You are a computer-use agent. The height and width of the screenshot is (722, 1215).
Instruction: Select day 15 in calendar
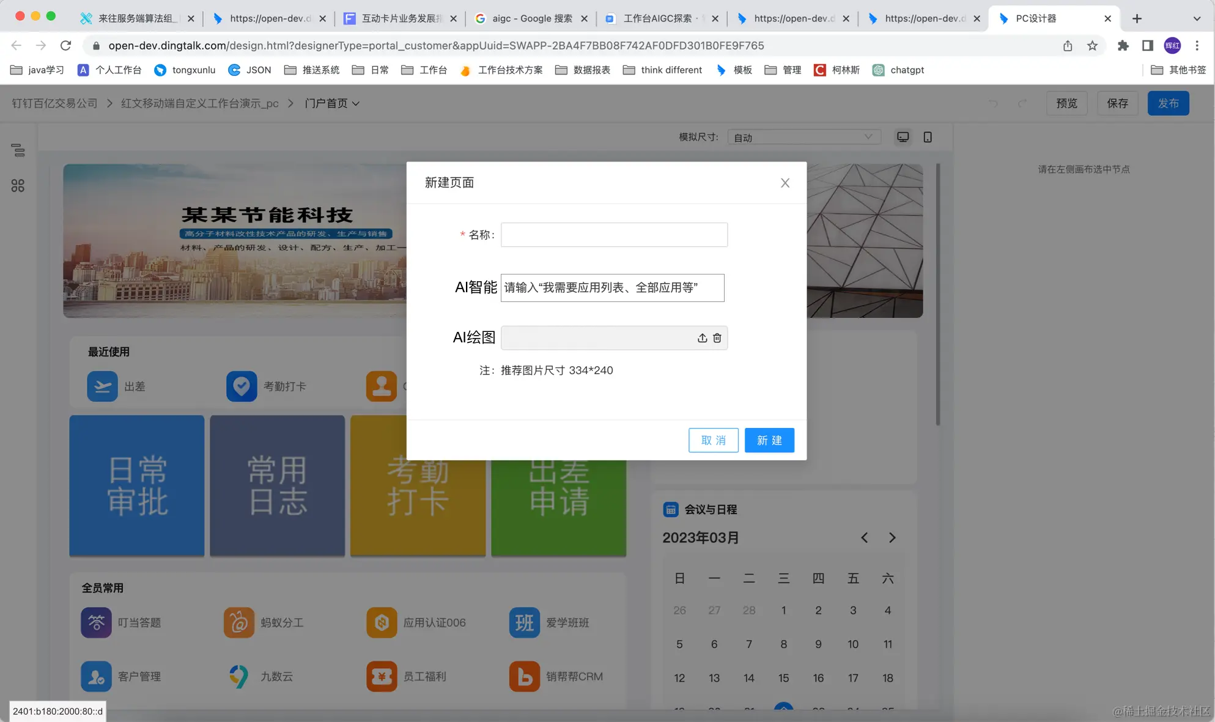click(x=783, y=678)
